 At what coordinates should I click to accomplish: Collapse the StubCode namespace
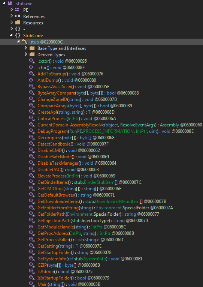12,35
